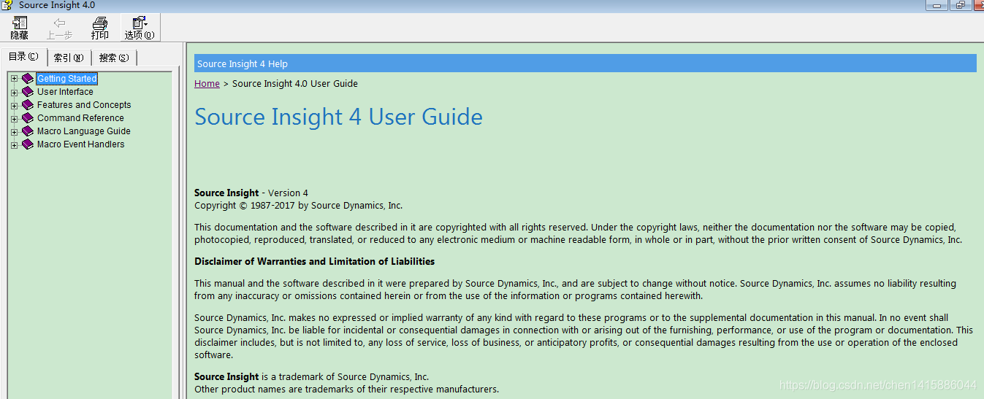Select Features and Concepts topic
The width and height of the screenshot is (984, 399).
pyautogui.click(x=84, y=104)
